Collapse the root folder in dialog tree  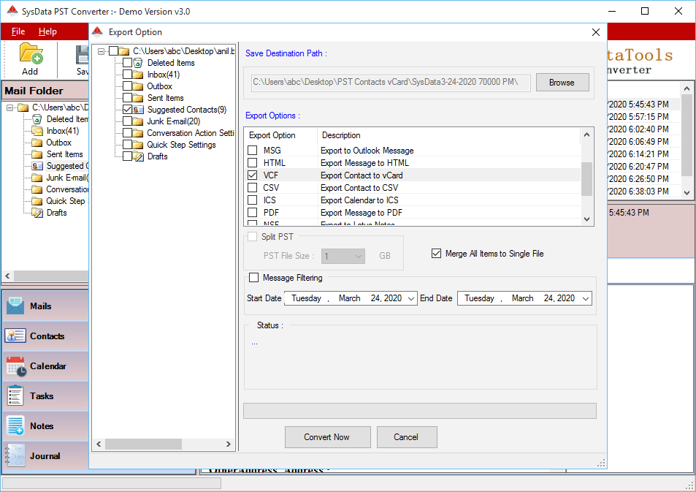point(102,51)
